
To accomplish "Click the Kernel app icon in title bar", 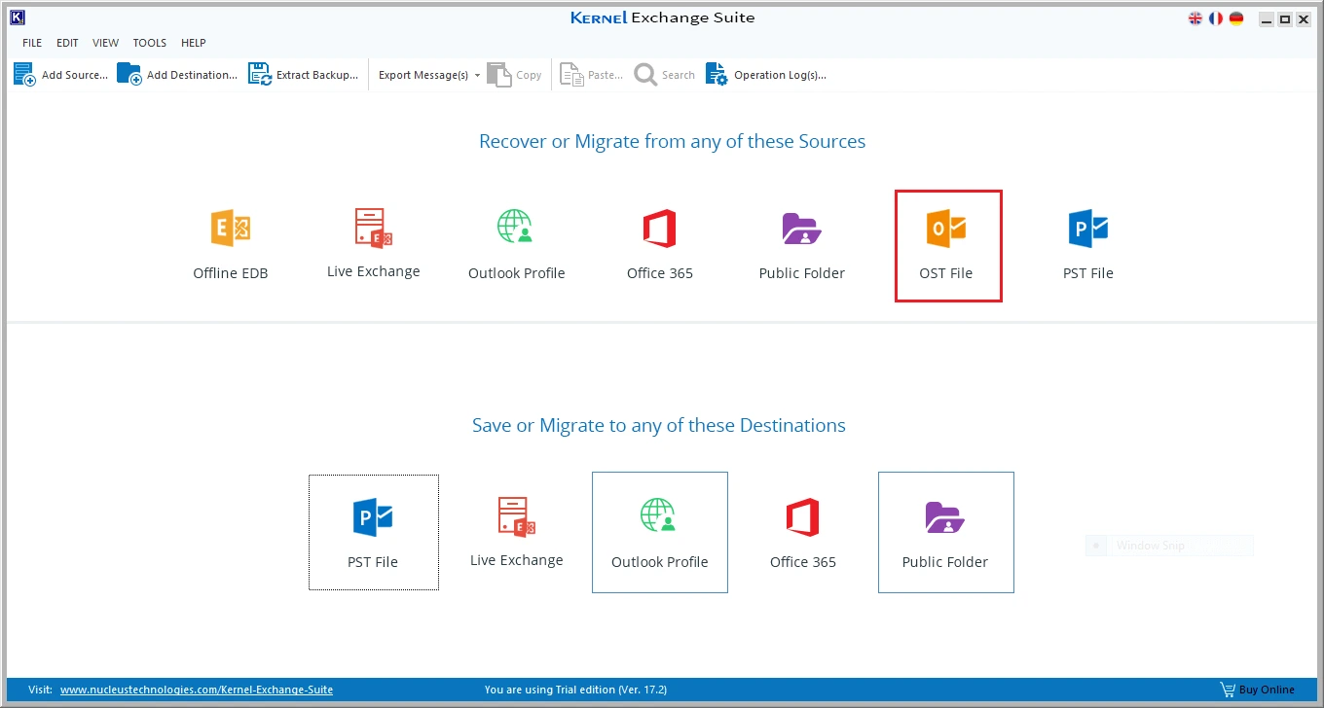I will click(17, 18).
